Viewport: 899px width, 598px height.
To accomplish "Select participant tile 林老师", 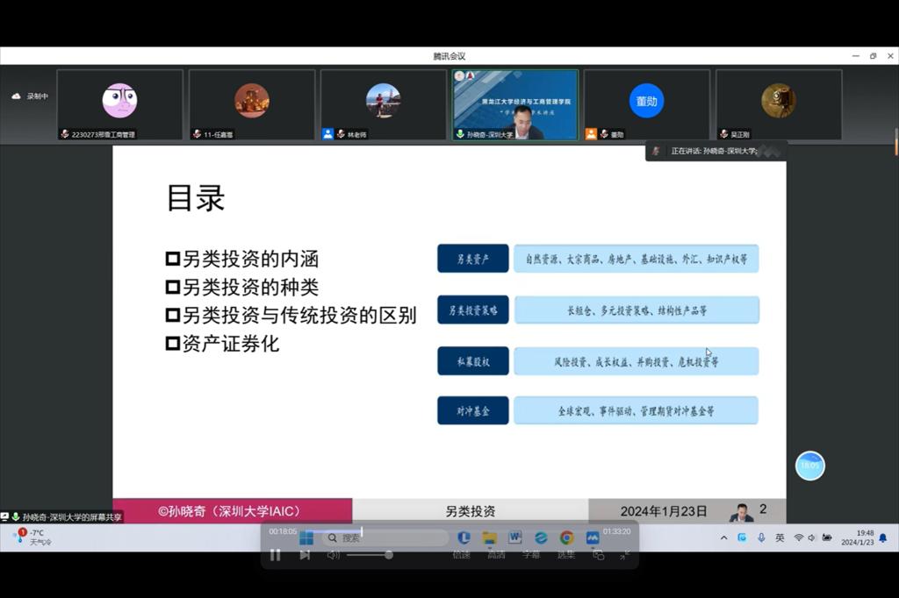I will [384, 105].
